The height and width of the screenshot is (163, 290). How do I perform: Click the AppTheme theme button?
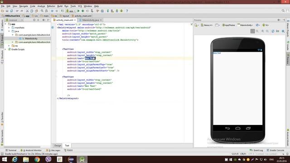point(228,25)
